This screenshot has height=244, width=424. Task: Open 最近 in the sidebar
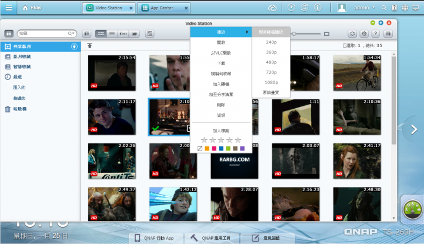tap(18, 77)
